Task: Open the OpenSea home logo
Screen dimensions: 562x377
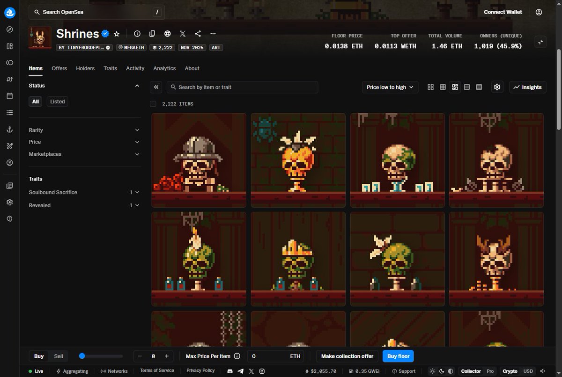Action: coord(10,13)
